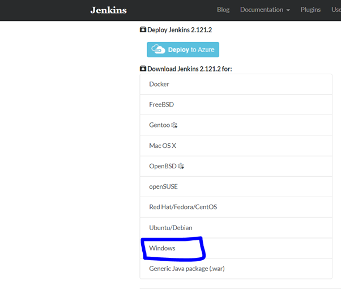
Task: Select the Gentoo download option
Action: [x=236, y=125]
